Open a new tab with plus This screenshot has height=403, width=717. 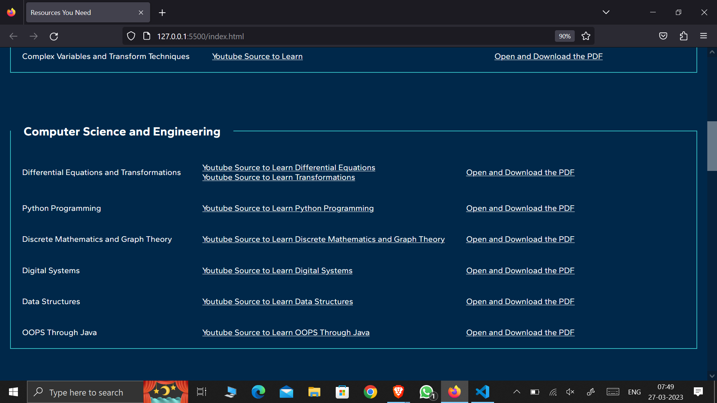click(162, 13)
